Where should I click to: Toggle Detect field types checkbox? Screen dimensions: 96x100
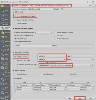click(21, 39)
